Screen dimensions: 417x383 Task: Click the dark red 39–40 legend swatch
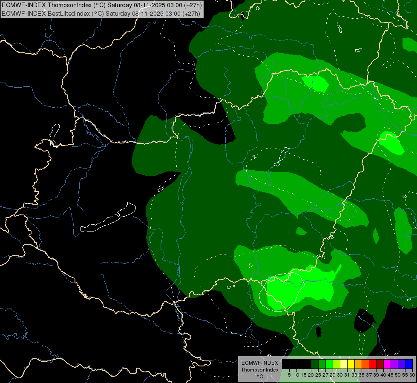click(x=380, y=364)
